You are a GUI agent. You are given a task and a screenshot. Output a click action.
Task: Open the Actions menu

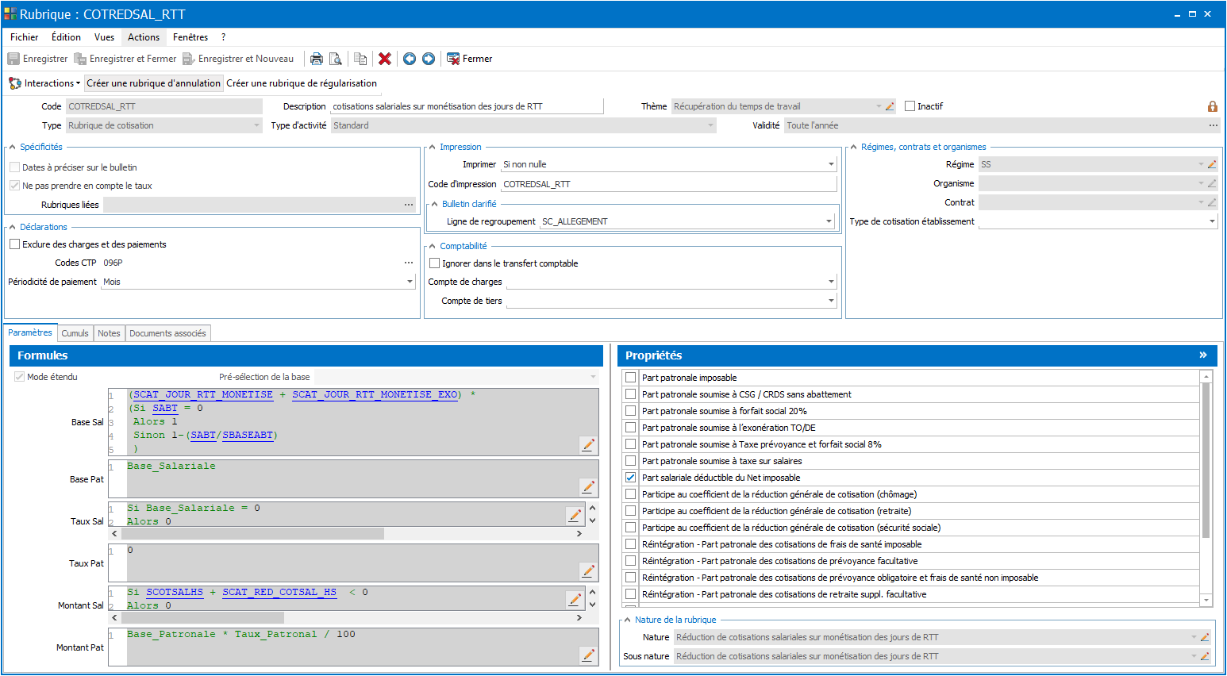[144, 37]
